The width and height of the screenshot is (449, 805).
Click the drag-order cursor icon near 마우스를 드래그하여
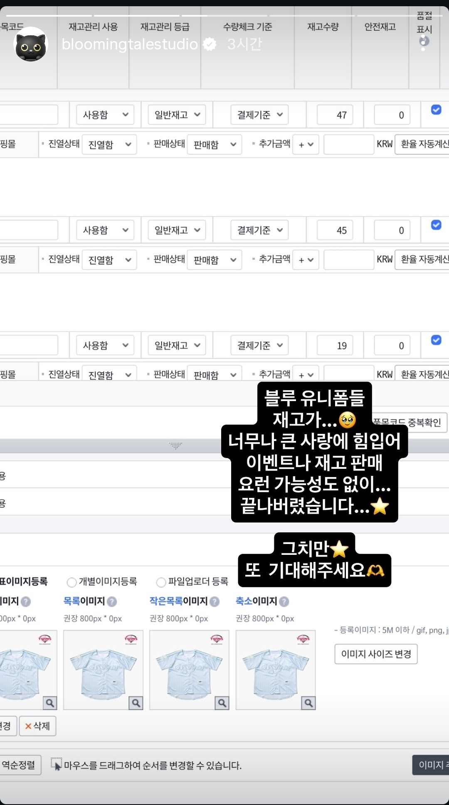pyautogui.click(x=56, y=764)
